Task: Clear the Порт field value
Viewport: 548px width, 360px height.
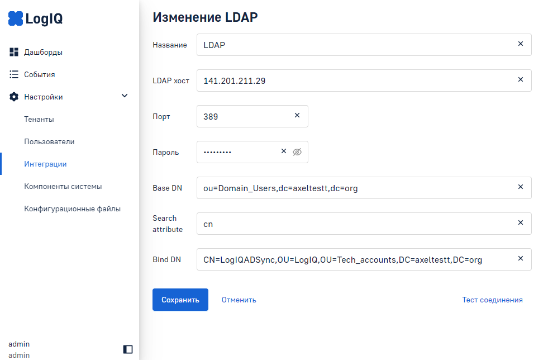Action: tap(297, 116)
